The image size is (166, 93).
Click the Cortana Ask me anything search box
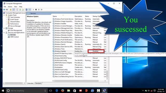27,91
